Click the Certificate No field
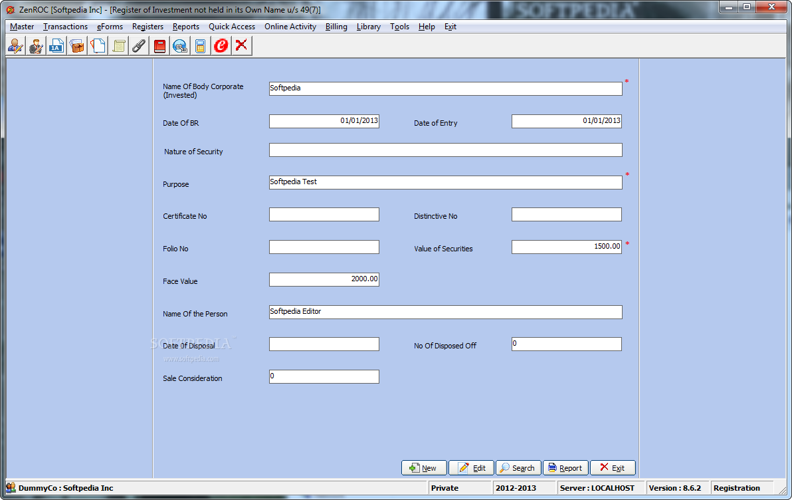This screenshot has height=500, width=792. (324, 214)
